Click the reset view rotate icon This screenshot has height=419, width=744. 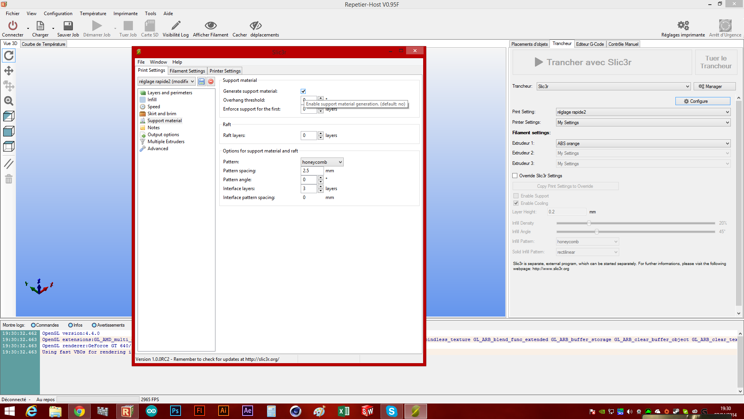coord(9,55)
